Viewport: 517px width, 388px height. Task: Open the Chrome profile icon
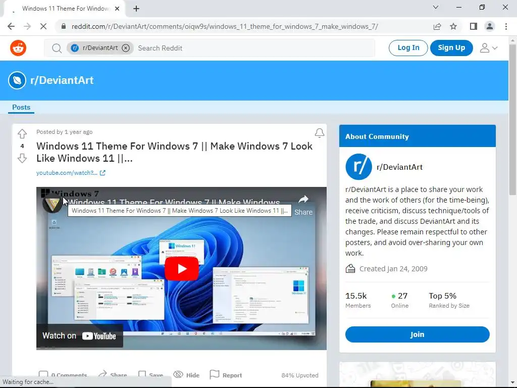coord(490,26)
